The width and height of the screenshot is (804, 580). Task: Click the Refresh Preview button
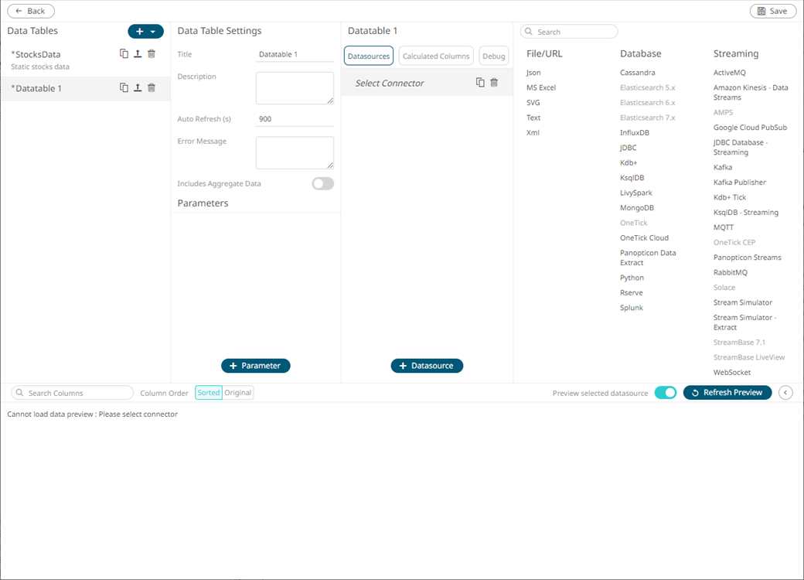coord(727,393)
